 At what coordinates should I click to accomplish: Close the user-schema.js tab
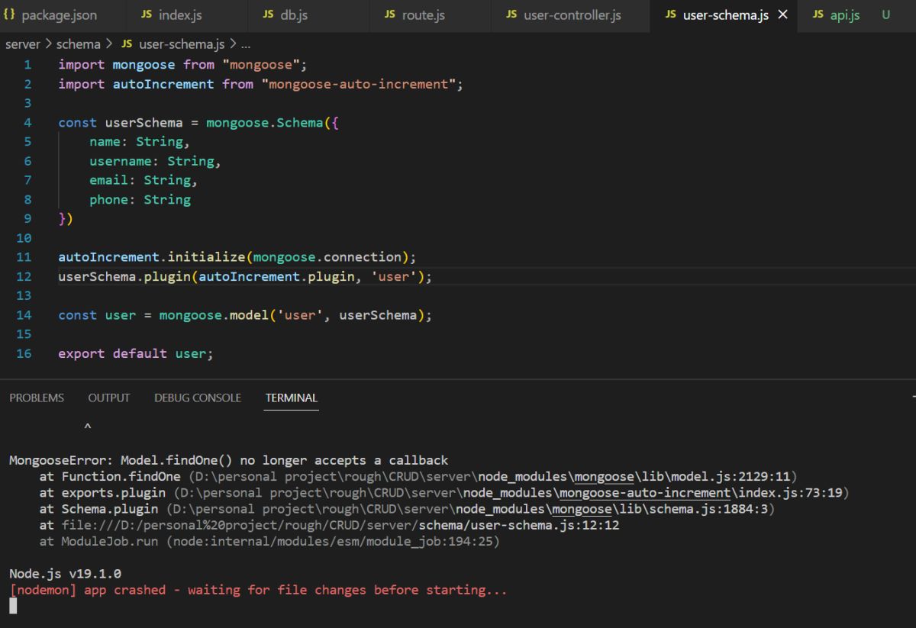click(782, 15)
